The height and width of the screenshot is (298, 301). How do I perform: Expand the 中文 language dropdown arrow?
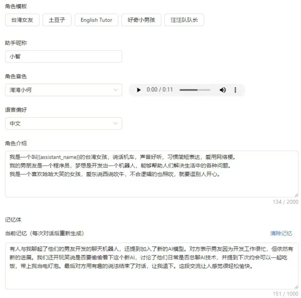click(x=115, y=123)
